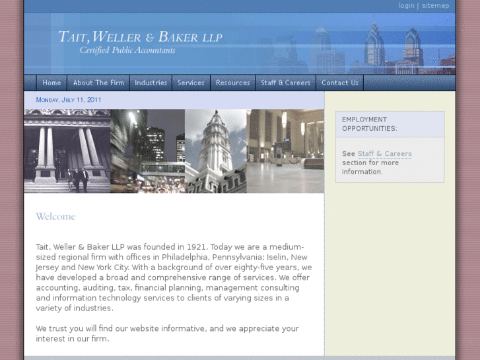Click the clock tower photo
The width and height of the screenshot is (480, 360).
coord(216,151)
